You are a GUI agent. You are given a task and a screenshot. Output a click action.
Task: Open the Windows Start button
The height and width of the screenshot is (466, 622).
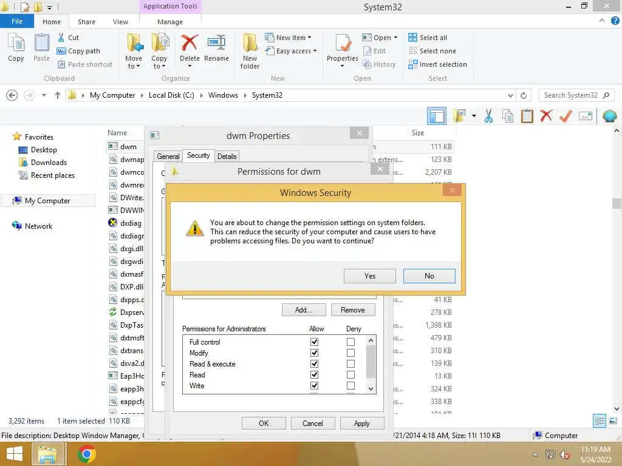[15, 454]
